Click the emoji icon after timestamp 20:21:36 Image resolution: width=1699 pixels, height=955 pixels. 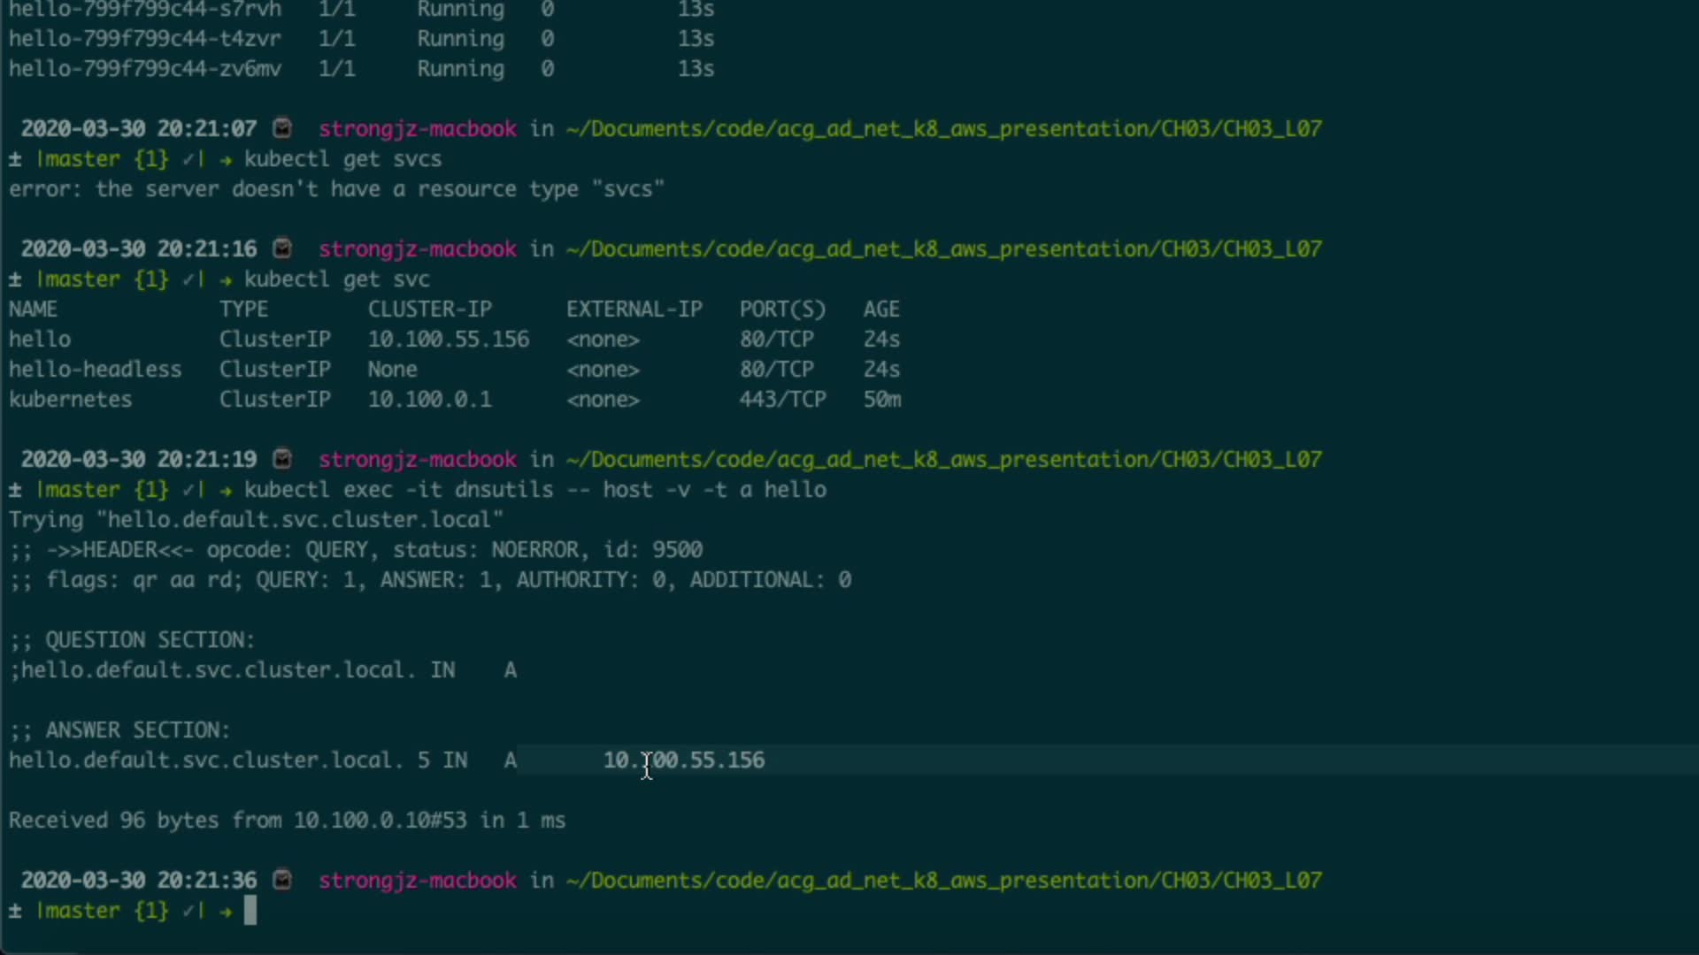[x=282, y=880]
